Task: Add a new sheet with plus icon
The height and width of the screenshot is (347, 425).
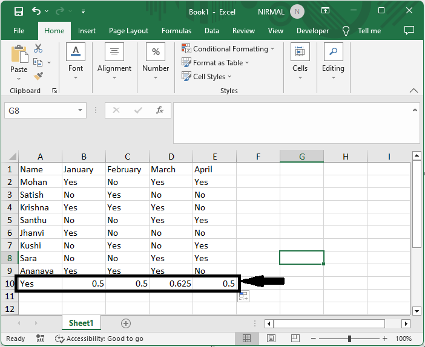Action: click(x=126, y=323)
